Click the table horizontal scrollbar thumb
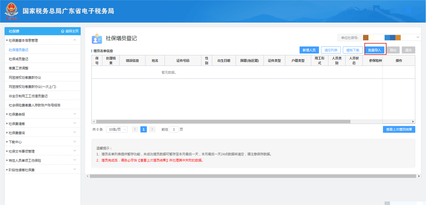The image size is (426, 205). [x=223, y=122]
